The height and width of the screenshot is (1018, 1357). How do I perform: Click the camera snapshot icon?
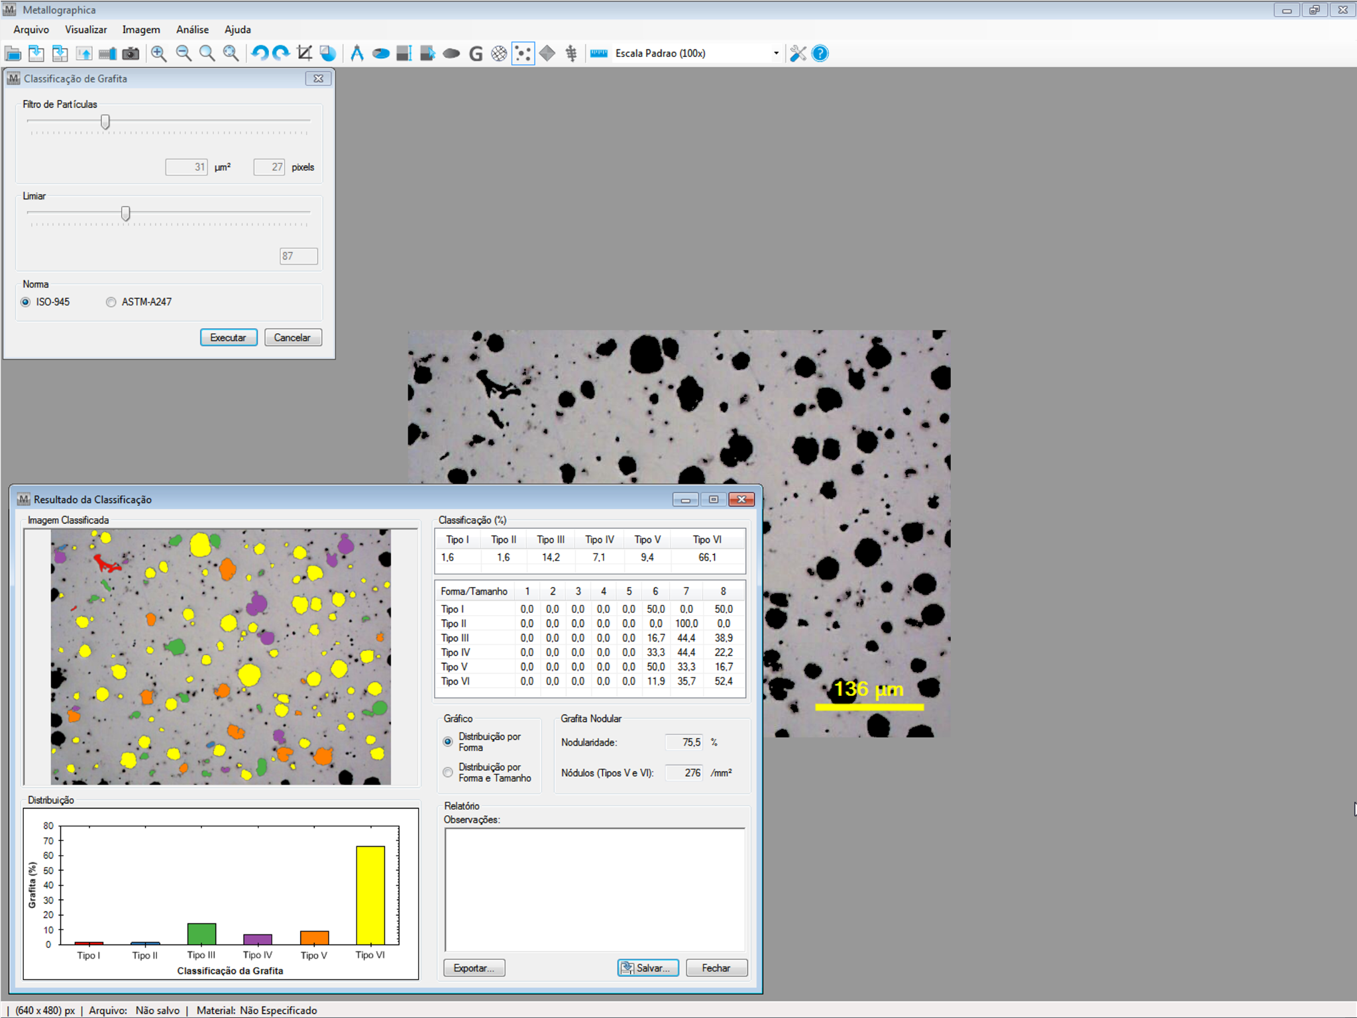tap(131, 54)
